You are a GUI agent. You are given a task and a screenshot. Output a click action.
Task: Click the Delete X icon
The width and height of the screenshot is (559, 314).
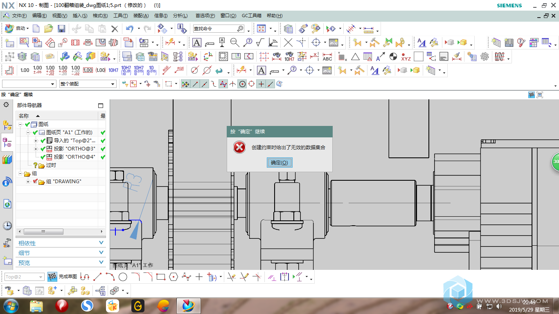(x=115, y=29)
